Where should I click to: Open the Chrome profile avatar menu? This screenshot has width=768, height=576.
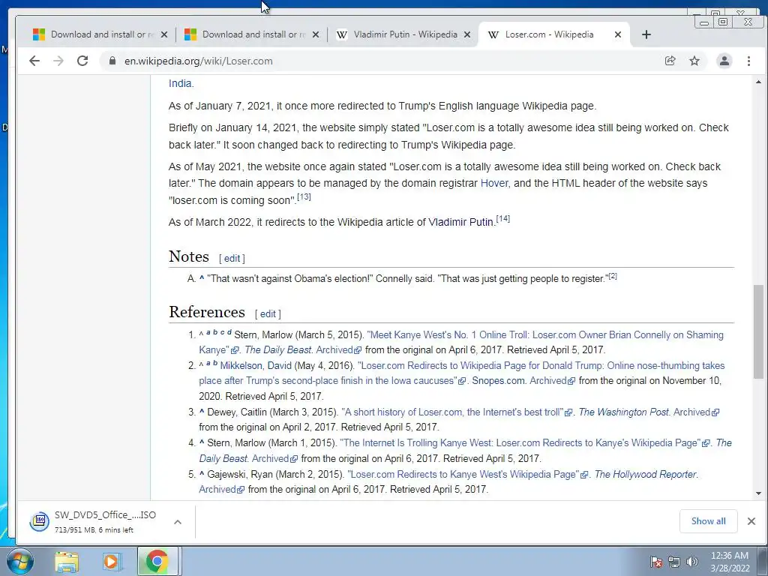[x=724, y=61]
